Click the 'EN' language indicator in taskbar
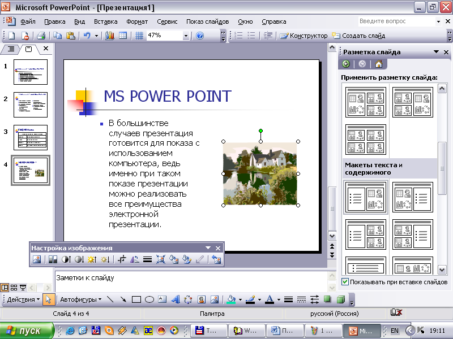This screenshot has height=339, width=453. click(394, 331)
